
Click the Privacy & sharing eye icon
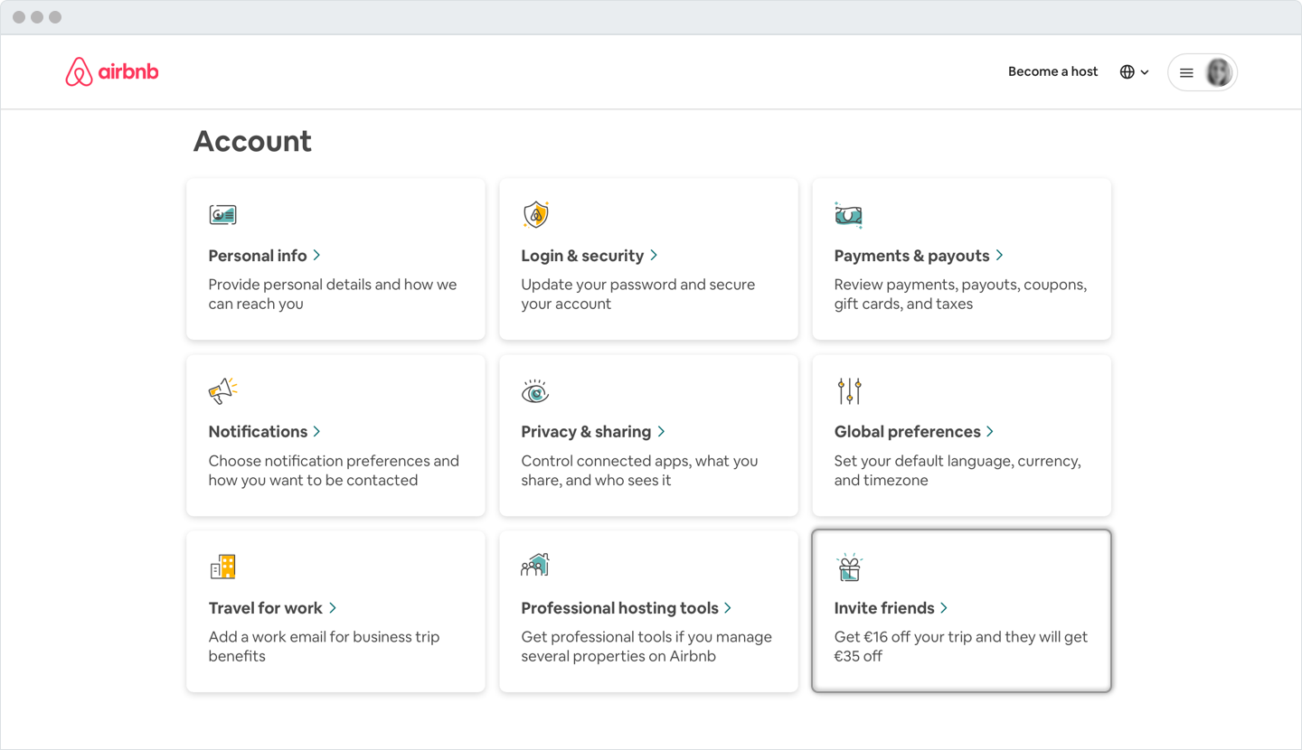pyautogui.click(x=535, y=391)
